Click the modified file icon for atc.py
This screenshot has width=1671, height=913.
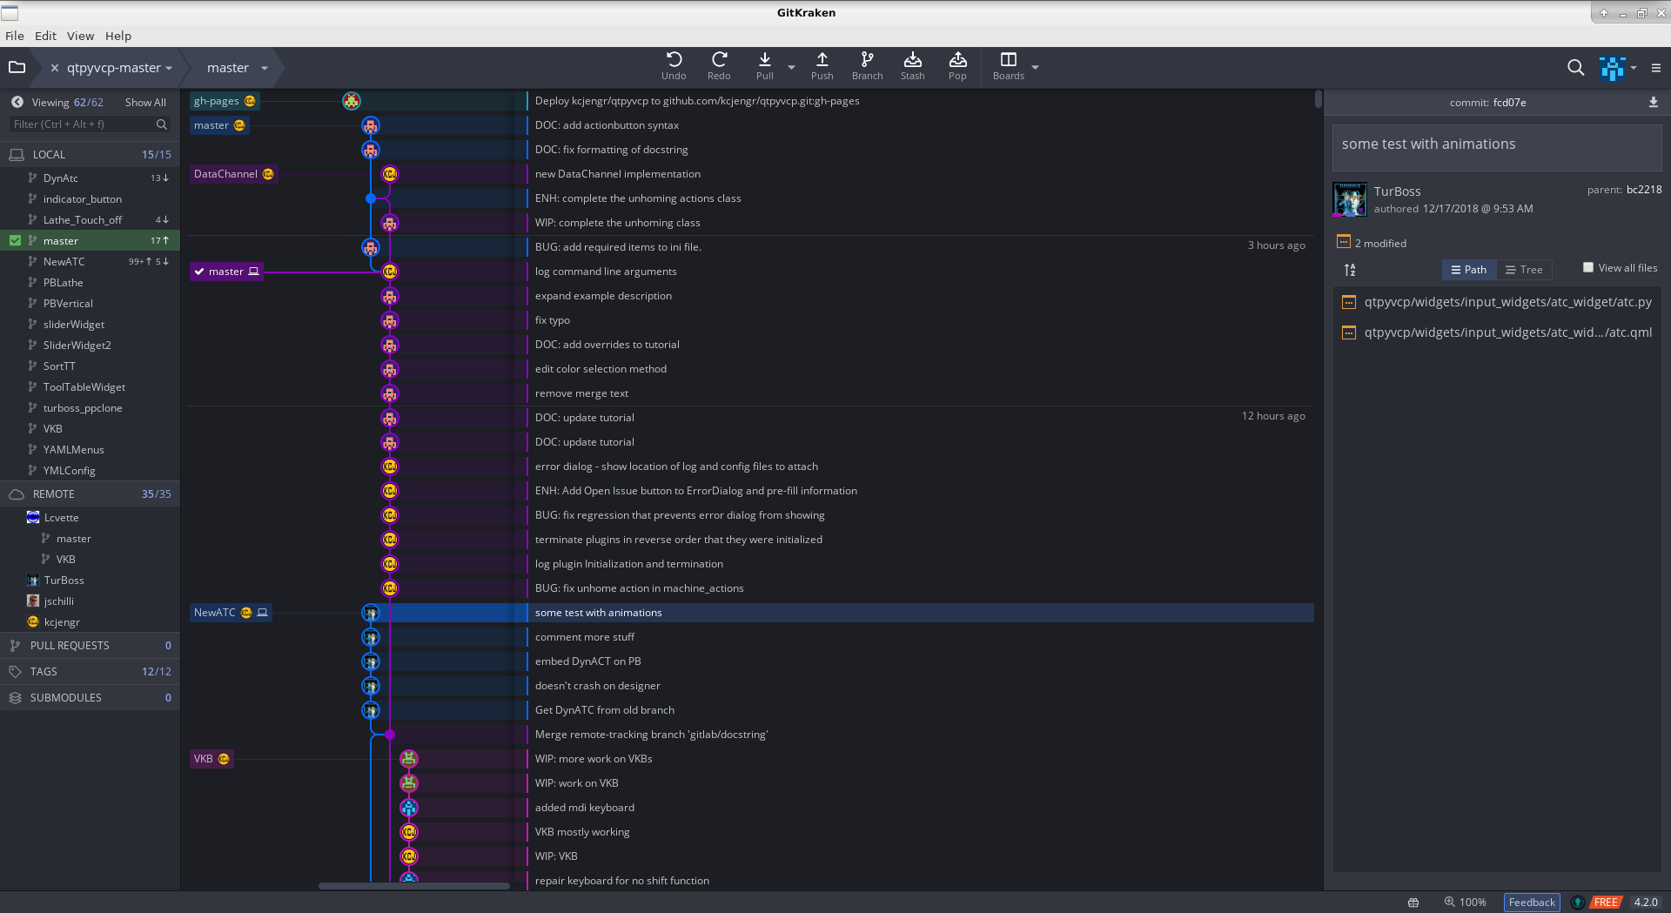pyautogui.click(x=1349, y=302)
